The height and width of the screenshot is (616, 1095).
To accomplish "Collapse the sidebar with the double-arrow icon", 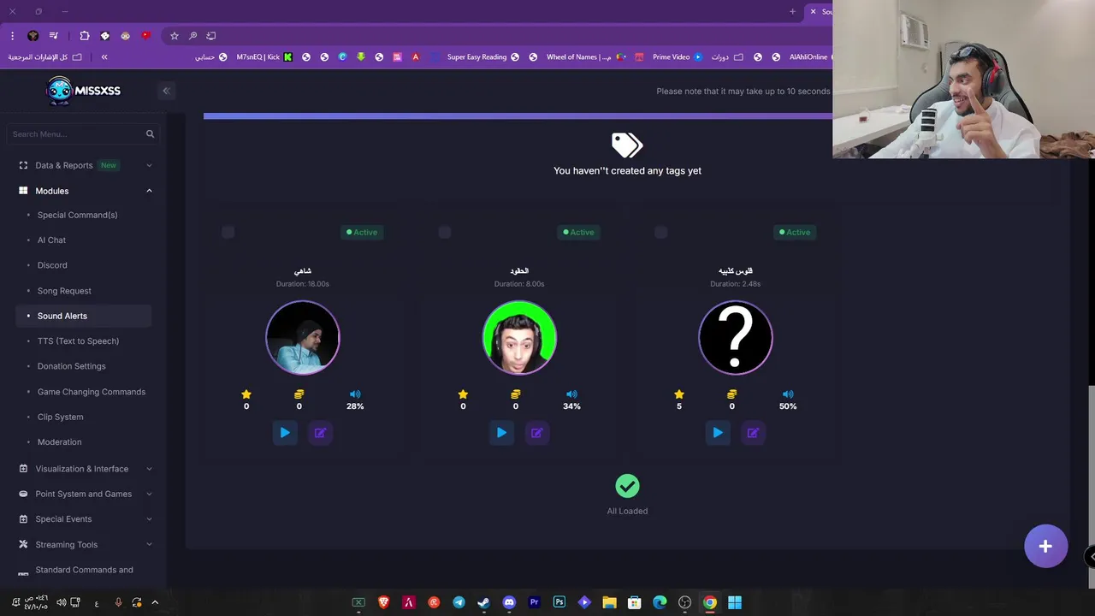I will [x=167, y=91].
